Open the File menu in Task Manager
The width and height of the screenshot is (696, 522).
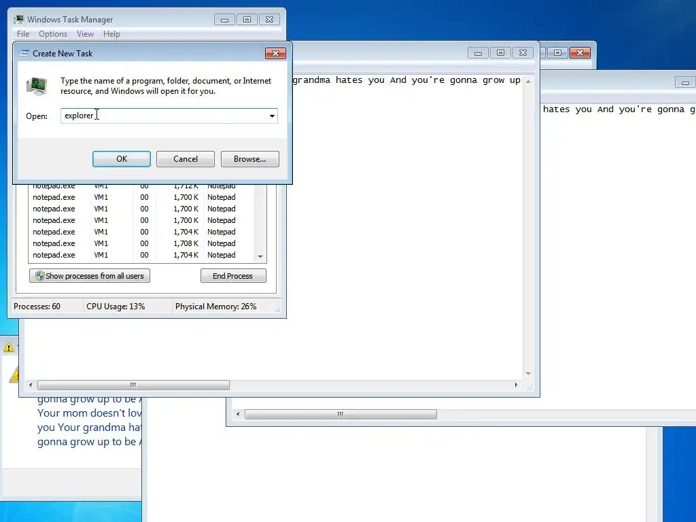click(x=23, y=34)
